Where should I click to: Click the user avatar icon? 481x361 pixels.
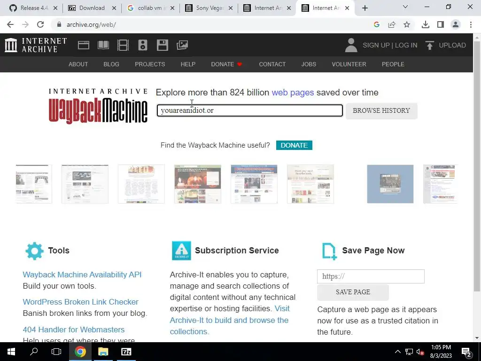[351, 45]
